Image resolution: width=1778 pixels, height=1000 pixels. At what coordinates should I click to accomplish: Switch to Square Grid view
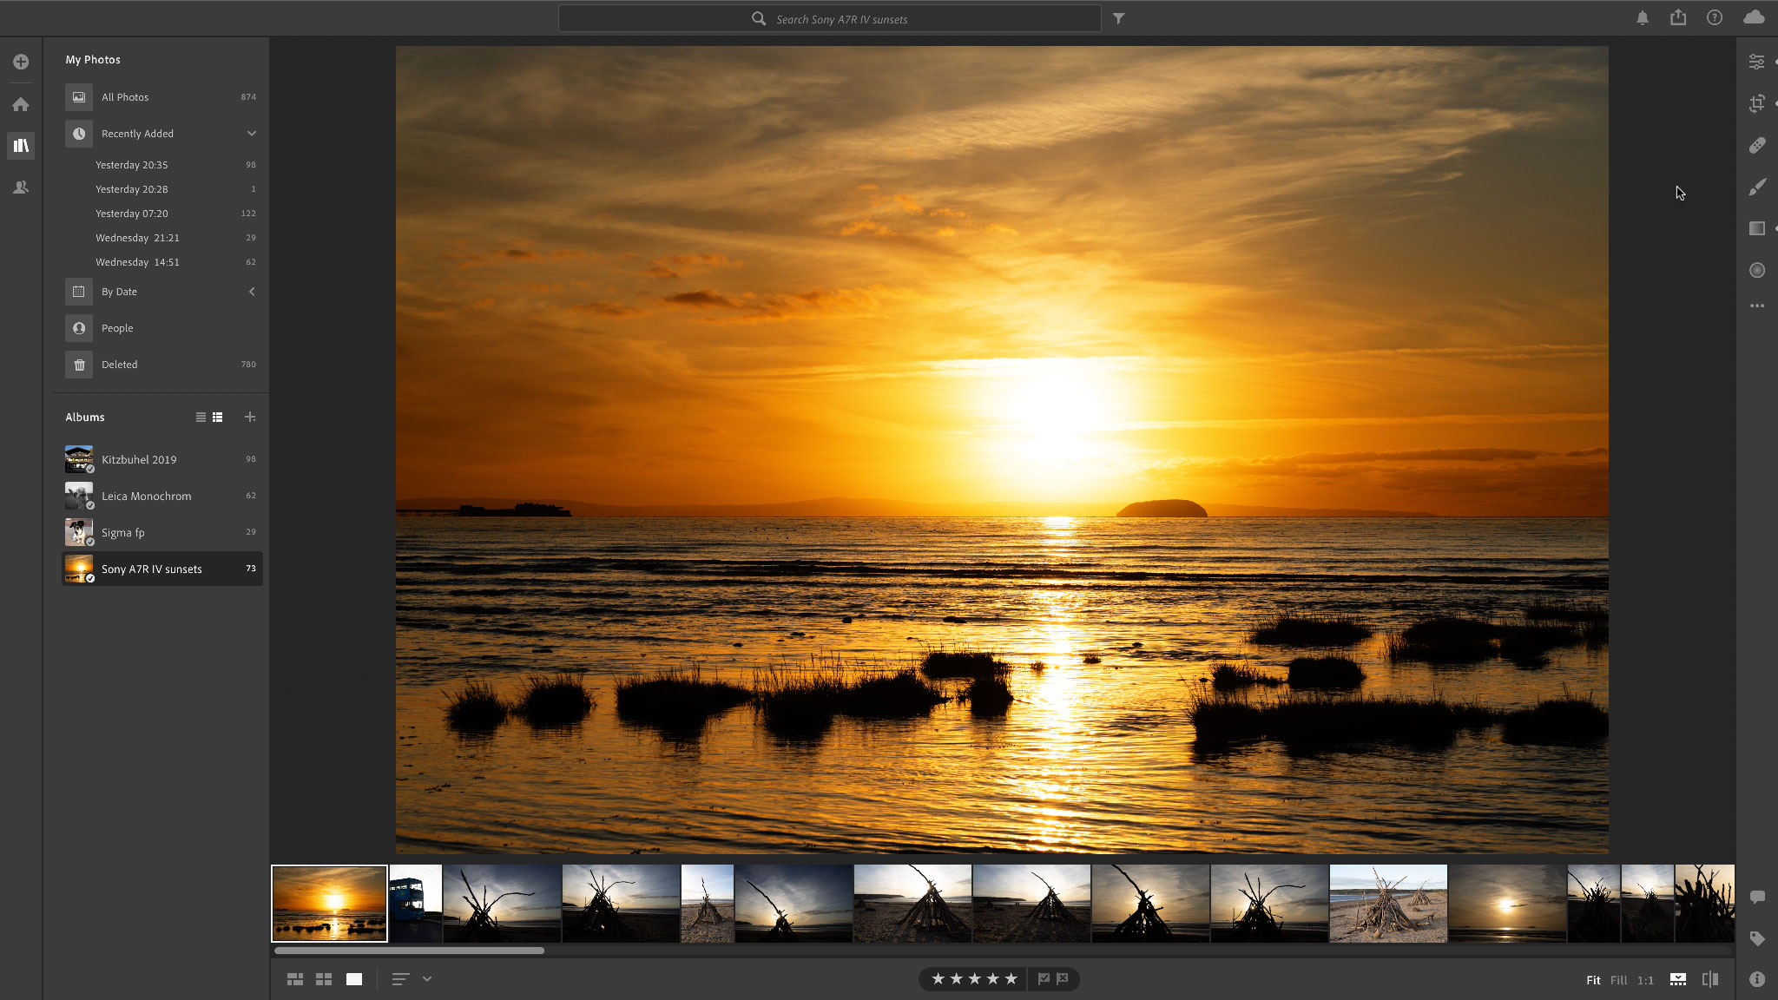coord(324,979)
